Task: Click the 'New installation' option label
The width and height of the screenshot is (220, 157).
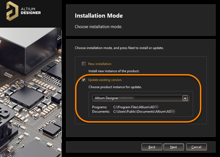Action: click(100, 64)
